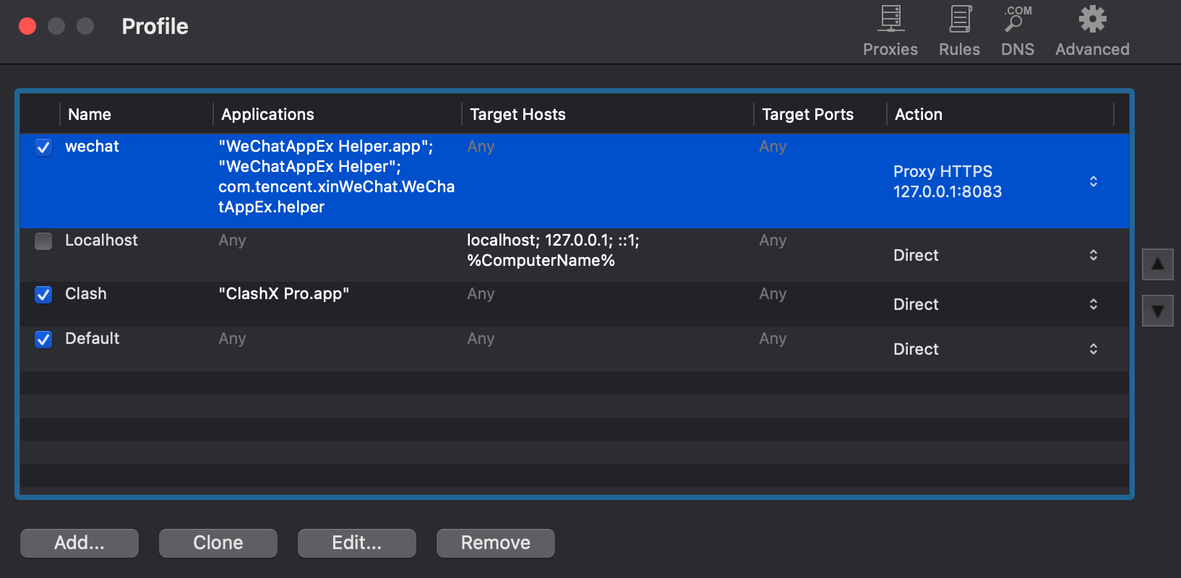Clone the selected rule
This screenshot has height=578, width=1181.
coord(218,543)
